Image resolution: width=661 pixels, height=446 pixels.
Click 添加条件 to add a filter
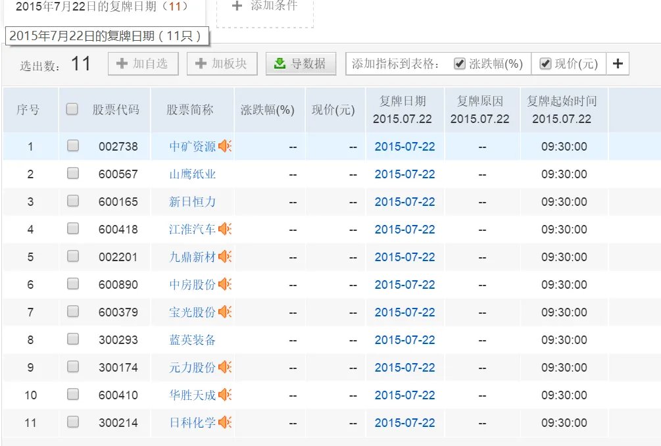(x=265, y=7)
